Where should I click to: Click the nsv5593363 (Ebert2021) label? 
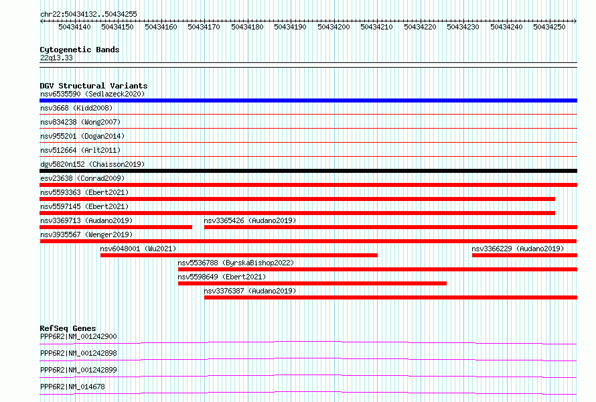point(84,192)
